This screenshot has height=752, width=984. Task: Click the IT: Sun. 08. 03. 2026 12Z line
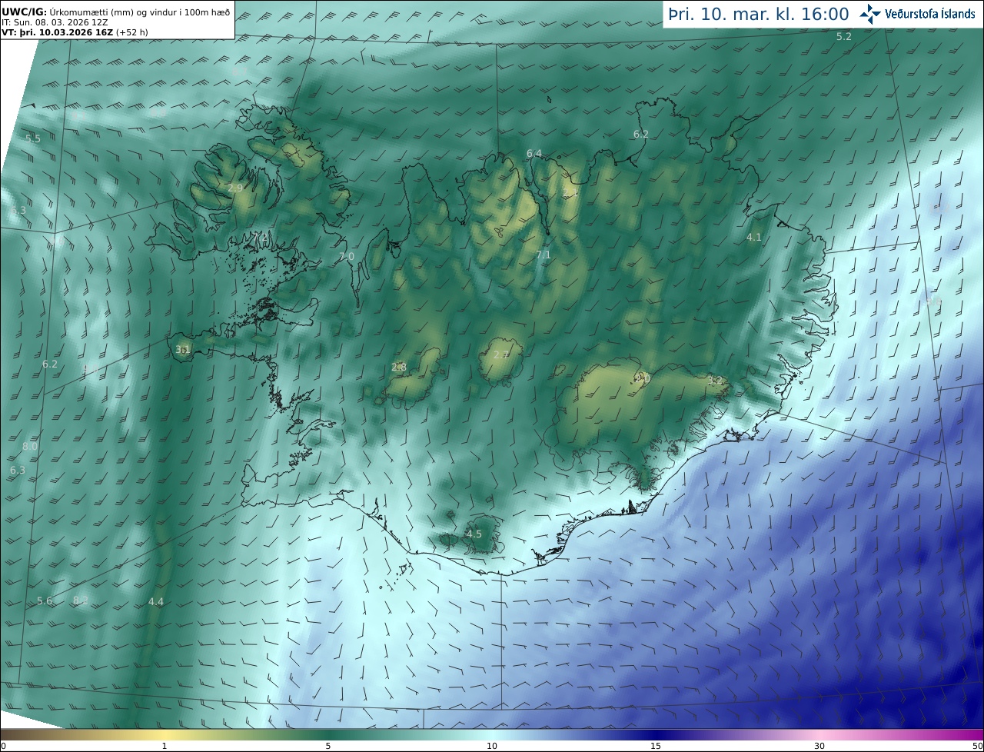coord(55,22)
